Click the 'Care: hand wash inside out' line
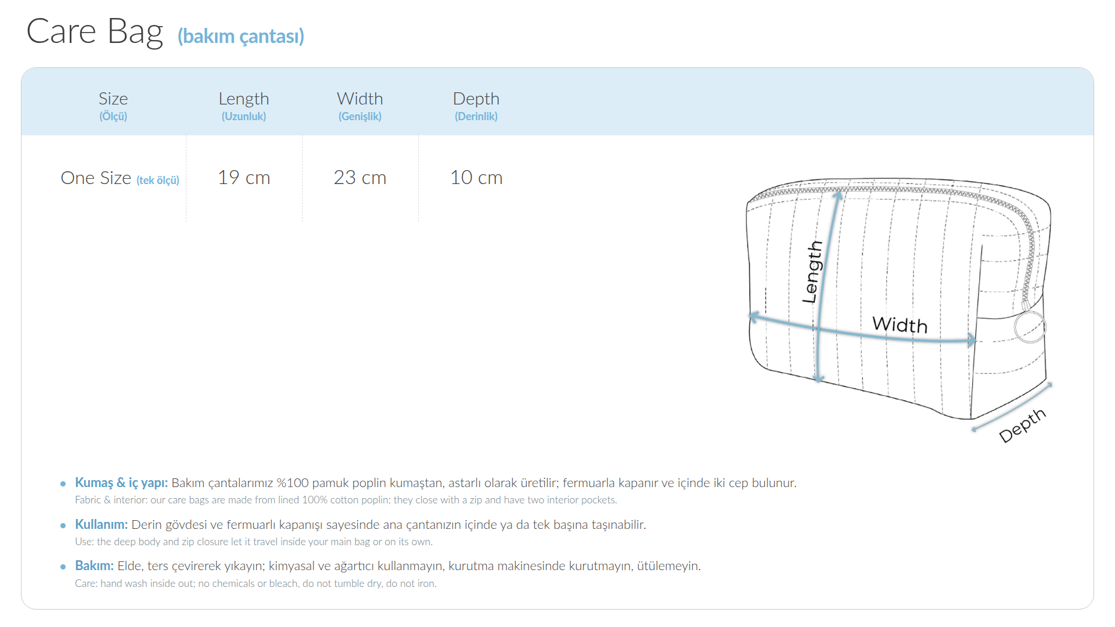Viewport: 1115px width, 627px height. tap(256, 583)
